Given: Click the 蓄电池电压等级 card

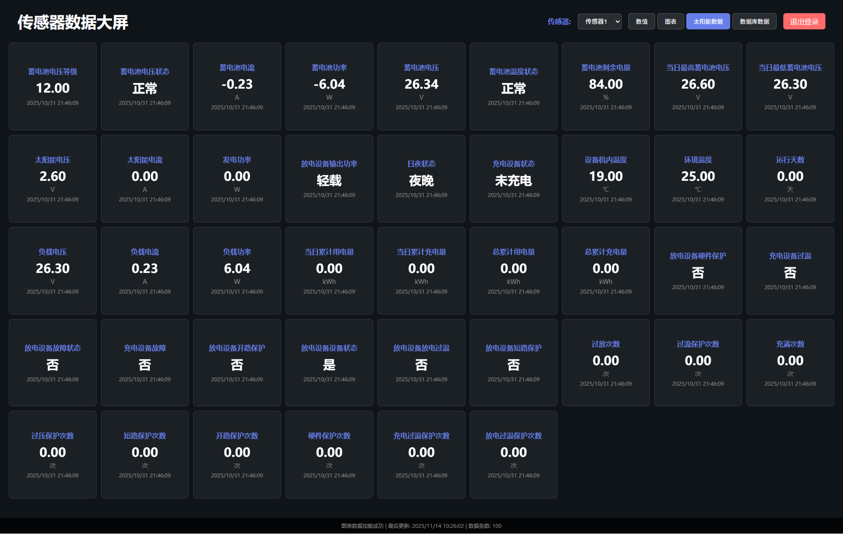Looking at the screenshot, I should click(x=53, y=86).
